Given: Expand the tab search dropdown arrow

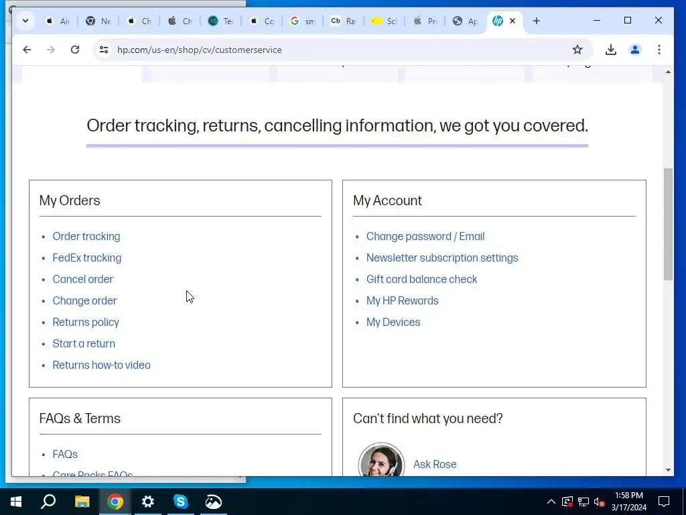Looking at the screenshot, I should click(x=25, y=21).
